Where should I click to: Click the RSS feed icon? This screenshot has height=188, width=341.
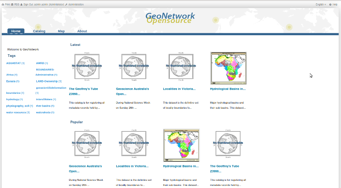pyautogui.click(x=12, y=4)
